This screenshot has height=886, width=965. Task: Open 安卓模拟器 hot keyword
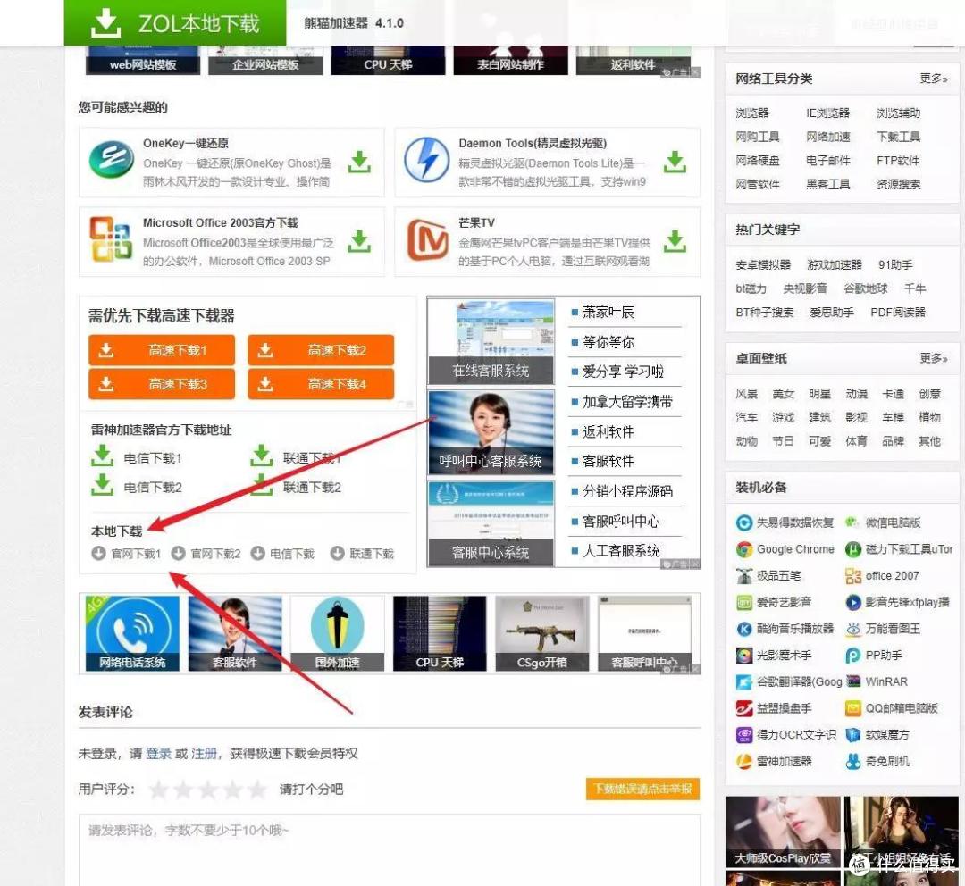[x=763, y=264]
